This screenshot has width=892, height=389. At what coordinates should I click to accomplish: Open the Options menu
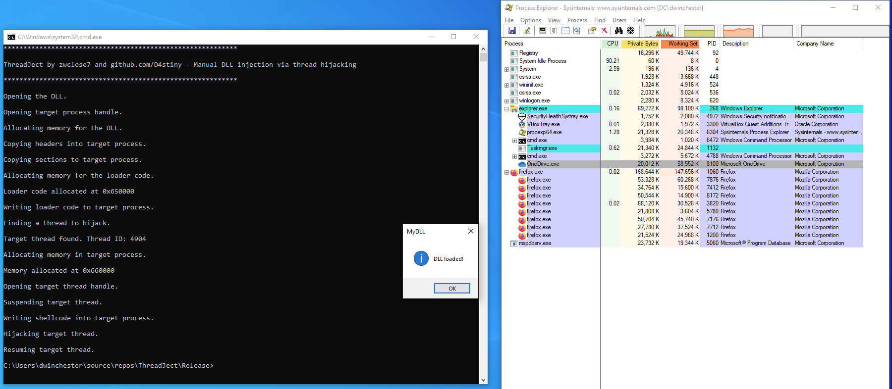point(531,20)
